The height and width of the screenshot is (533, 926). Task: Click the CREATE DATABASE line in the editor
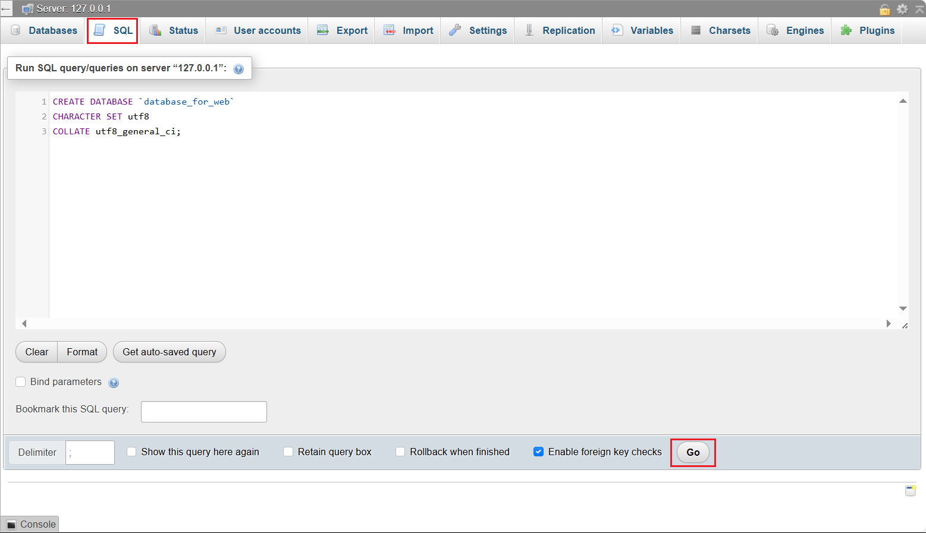point(143,102)
